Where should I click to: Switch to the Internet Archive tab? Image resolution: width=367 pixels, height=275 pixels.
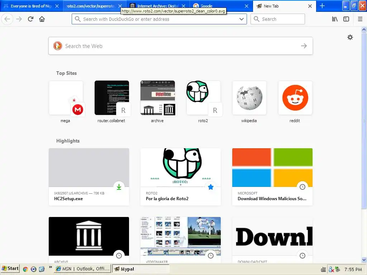(158, 6)
